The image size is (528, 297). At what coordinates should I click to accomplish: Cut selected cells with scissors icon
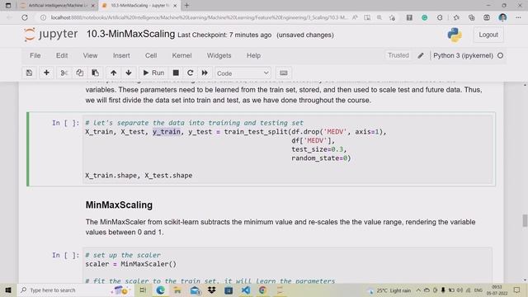coord(64,73)
